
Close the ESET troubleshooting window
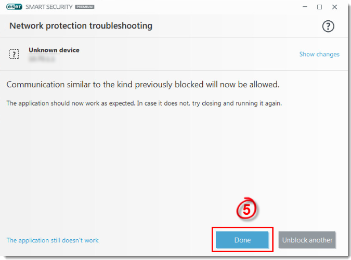point(334,7)
